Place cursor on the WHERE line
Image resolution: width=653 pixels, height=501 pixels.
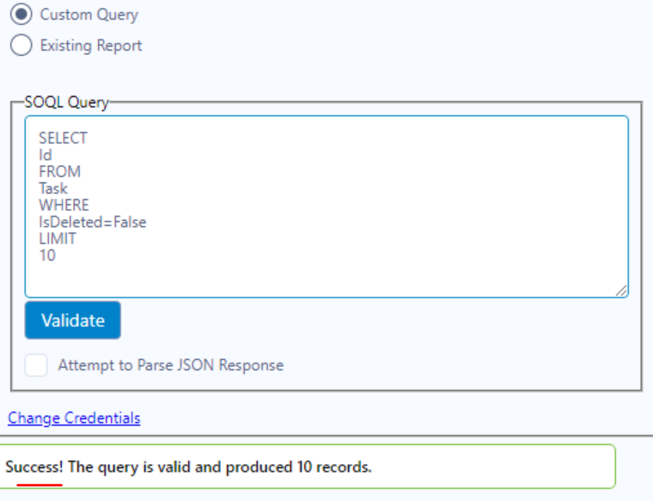pyautogui.click(x=64, y=205)
